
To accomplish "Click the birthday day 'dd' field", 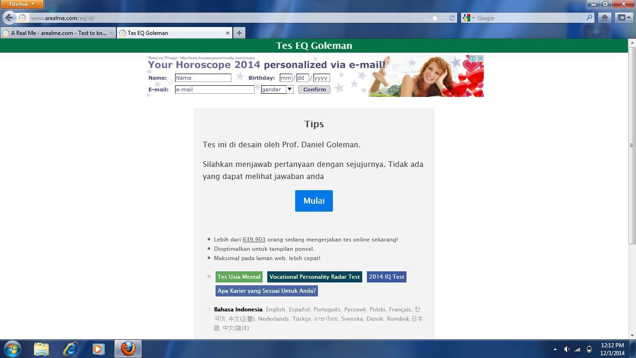I will 303,78.
